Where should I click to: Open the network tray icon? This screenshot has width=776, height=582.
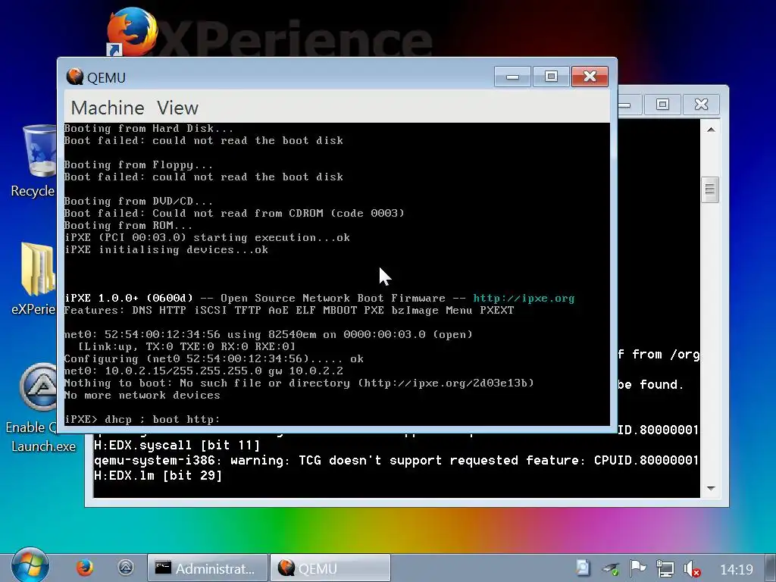pos(665,568)
